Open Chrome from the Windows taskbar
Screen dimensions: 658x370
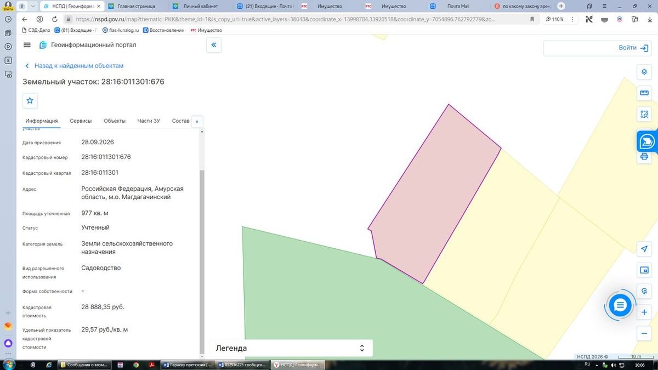tap(135, 365)
